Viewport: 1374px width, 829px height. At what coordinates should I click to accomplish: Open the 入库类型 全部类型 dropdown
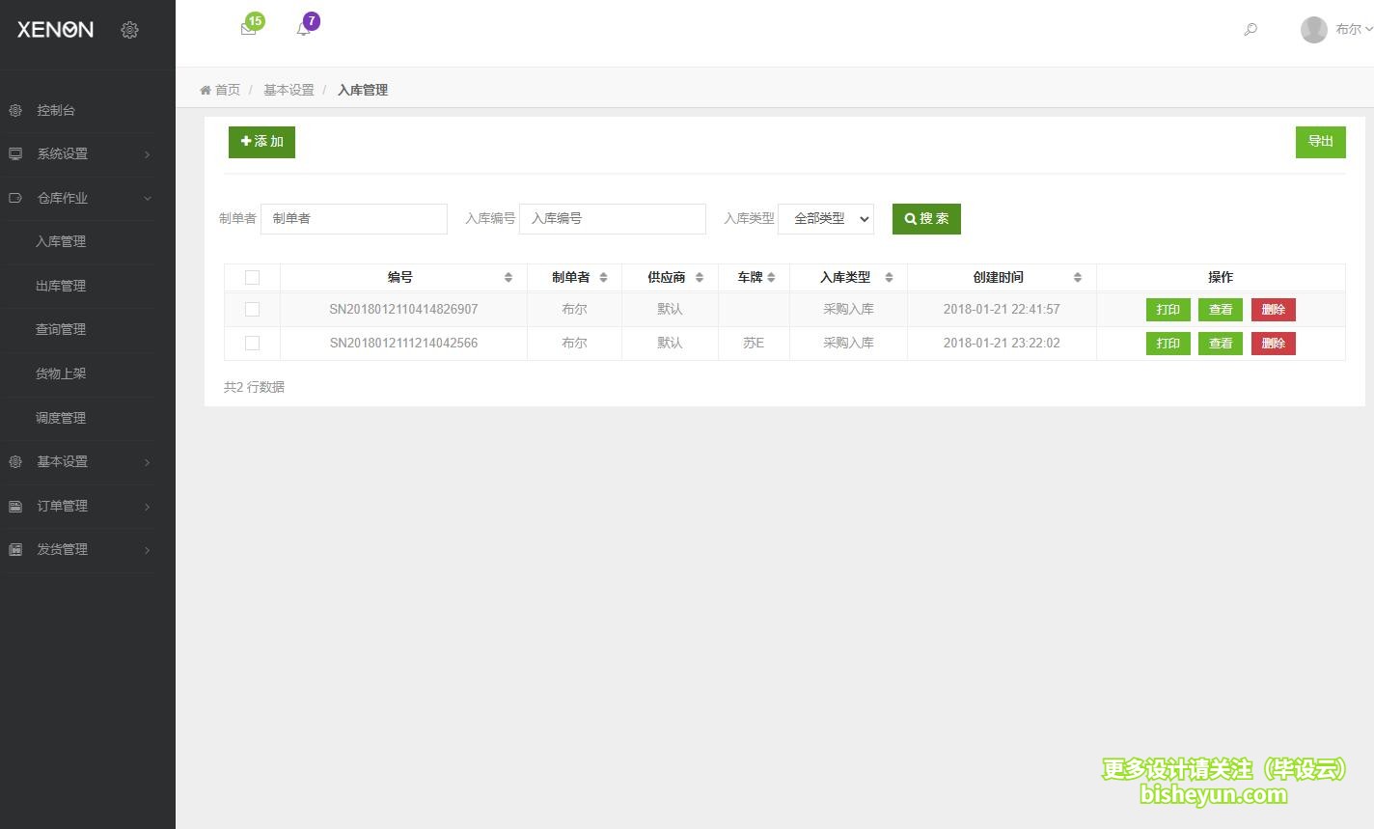tap(826, 218)
